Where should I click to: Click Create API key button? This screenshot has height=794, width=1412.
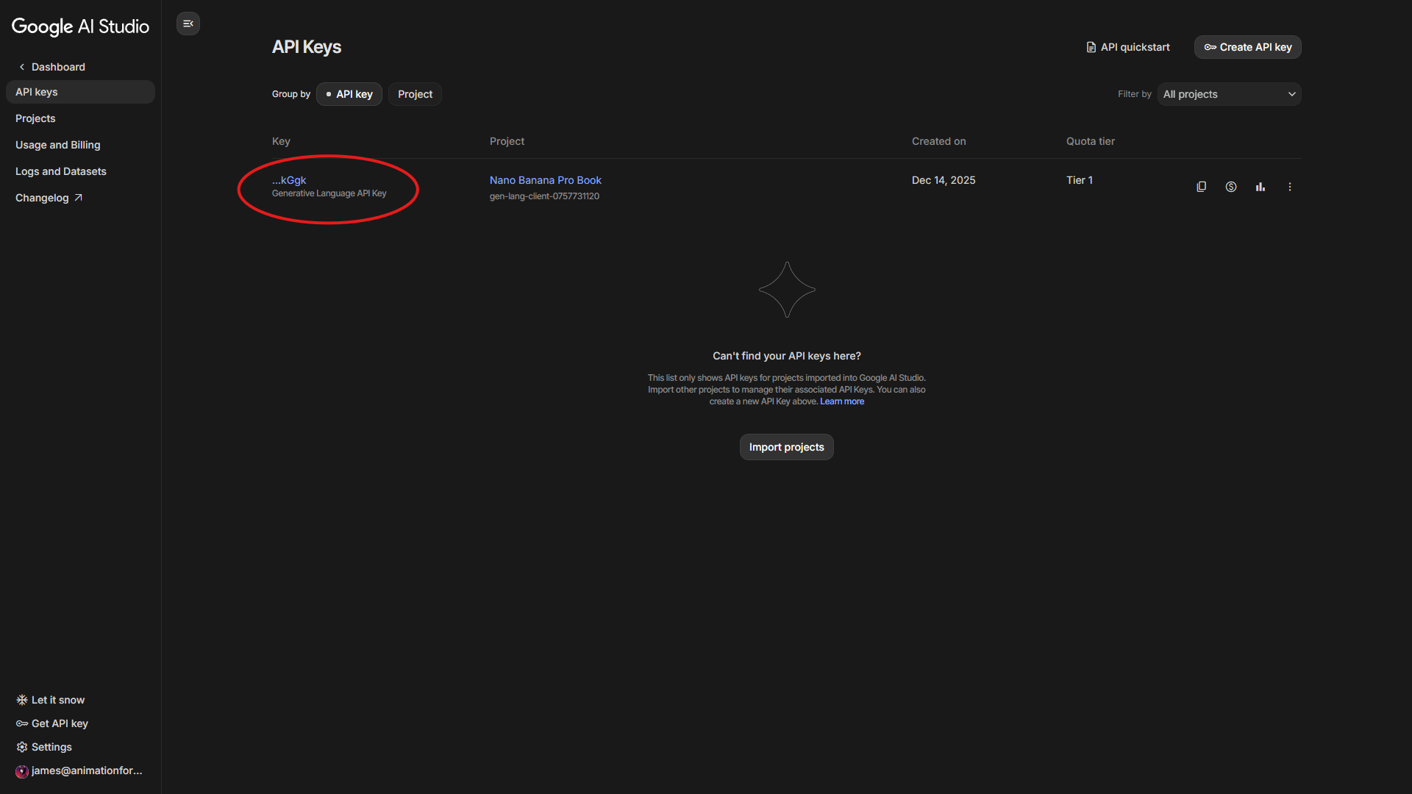[x=1247, y=47]
